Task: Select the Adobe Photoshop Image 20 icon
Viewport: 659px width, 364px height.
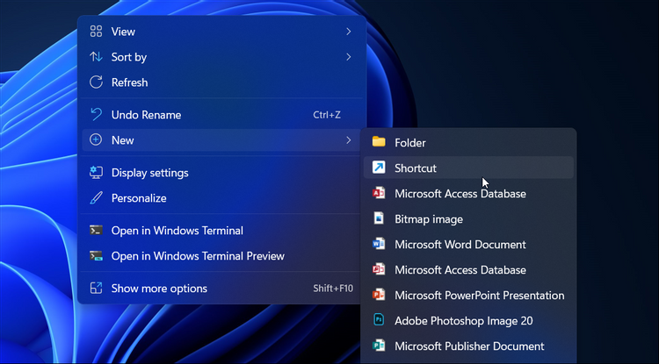Action: click(379, 320)
